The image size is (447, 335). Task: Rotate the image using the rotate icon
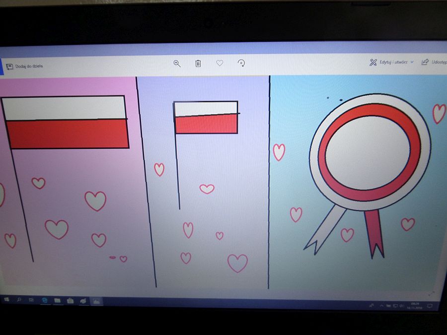pyautogui.click(x=241, y=63)
